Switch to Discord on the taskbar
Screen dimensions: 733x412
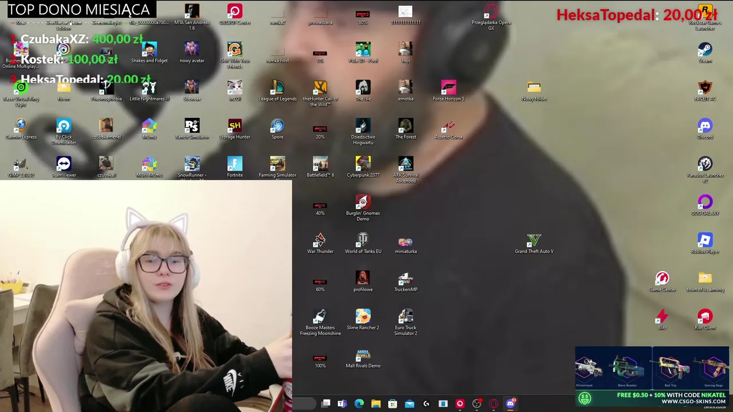510,403
